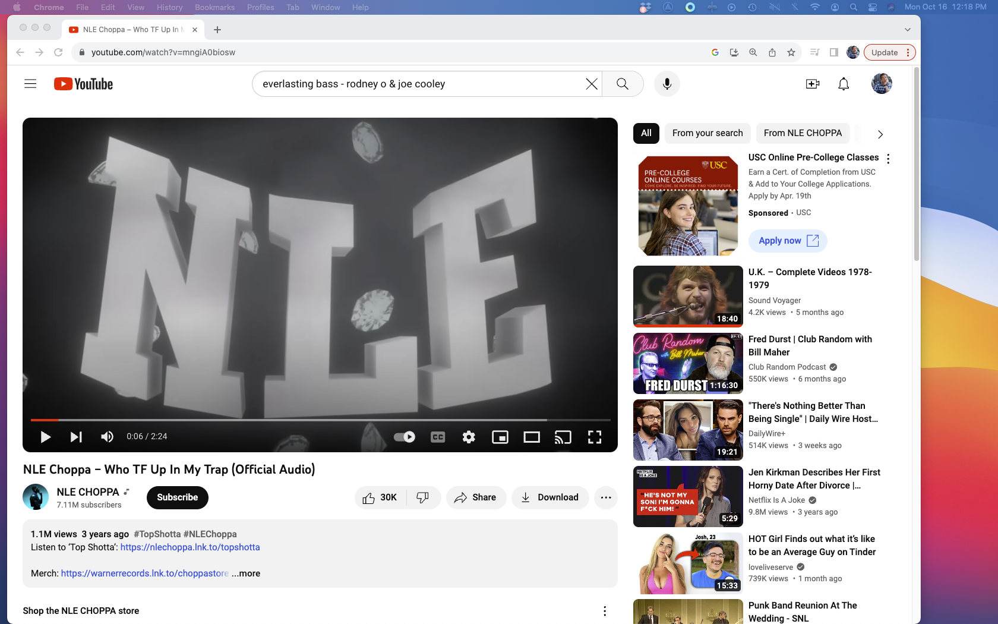Viewport: 998px width, 624px height.
Task: Open Chrome tab search chevron
Action: tap(908, 30)
